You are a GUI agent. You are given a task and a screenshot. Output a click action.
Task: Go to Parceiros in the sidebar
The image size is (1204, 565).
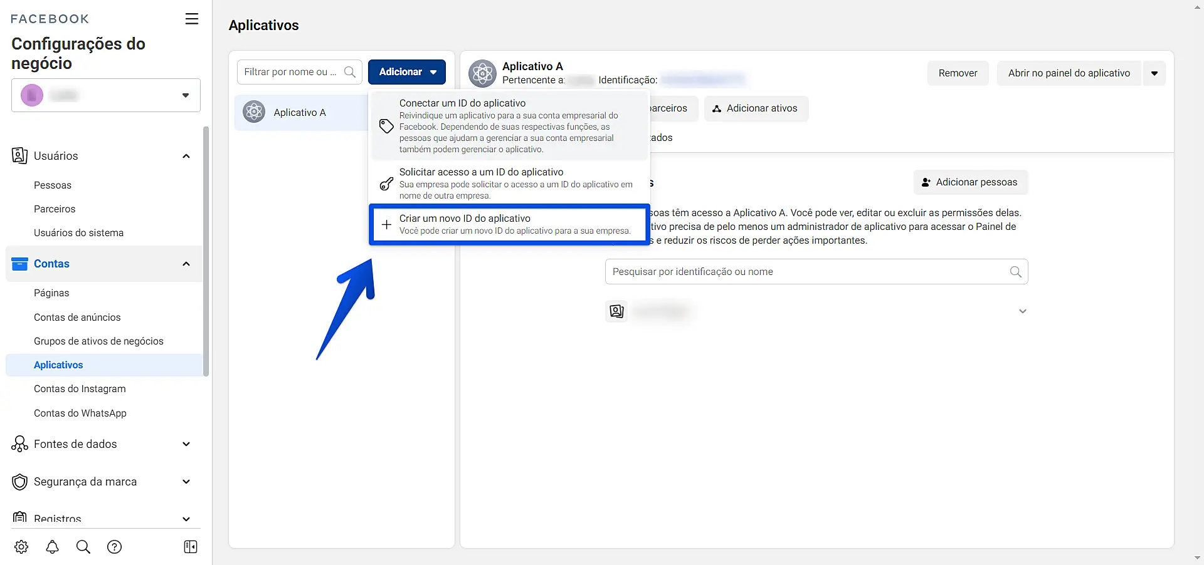click(55, 209)
